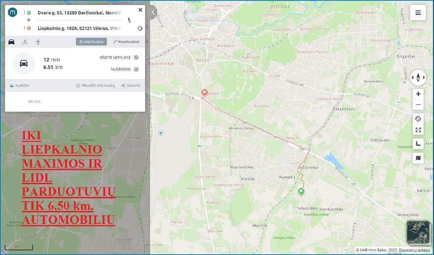Locate my position on map

point(418,119)
